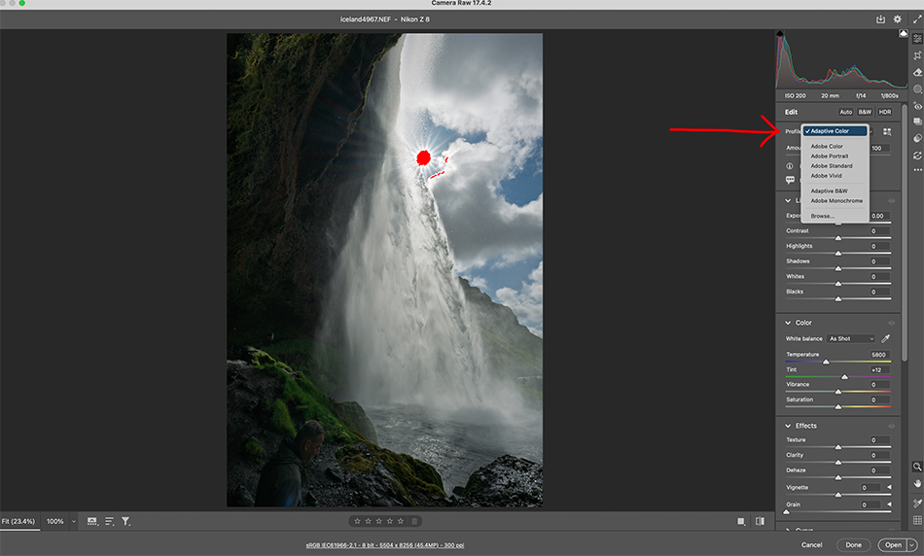Click the Done button
Viewport: 924px width, 556px height.
point(853,545)
